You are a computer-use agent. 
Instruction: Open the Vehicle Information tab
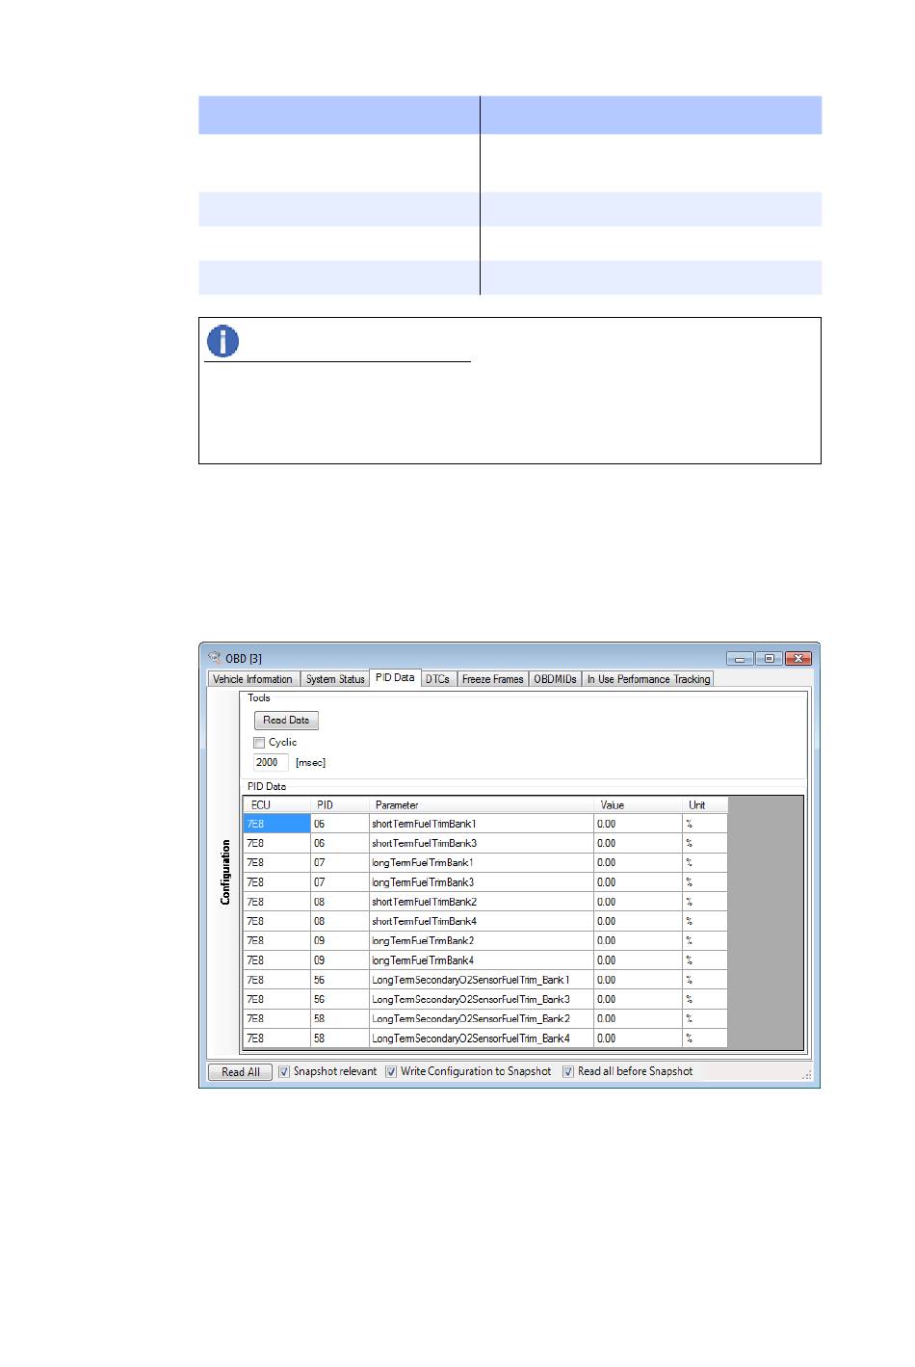pyautogui.click(x=252, y=679)
